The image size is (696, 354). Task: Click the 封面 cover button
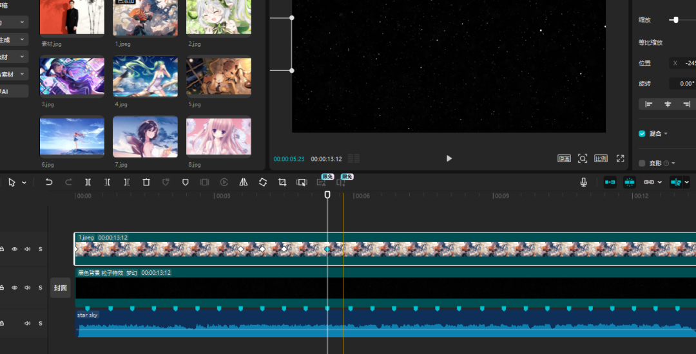[x=61, y=288]
